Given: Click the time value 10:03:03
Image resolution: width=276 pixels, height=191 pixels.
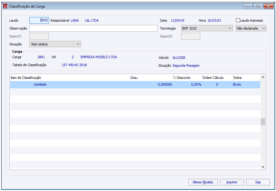Looking at the screenshot, I should (x=214, y=20).
